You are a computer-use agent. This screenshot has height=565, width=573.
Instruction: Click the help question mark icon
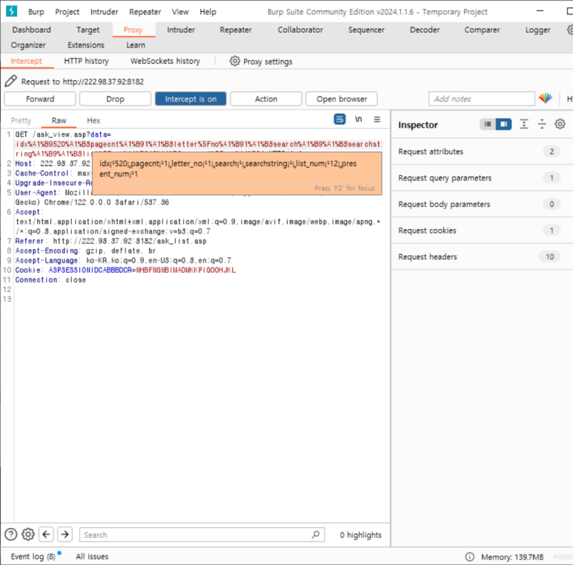coord(11,535)
